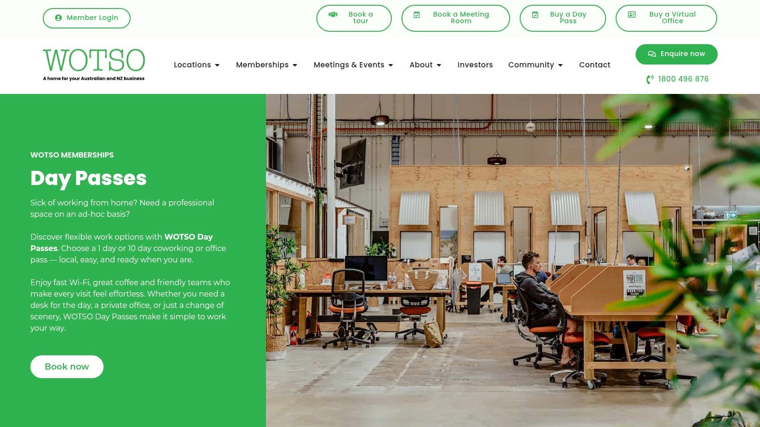Click the Book a Meeting Room button

pos(456,18)
